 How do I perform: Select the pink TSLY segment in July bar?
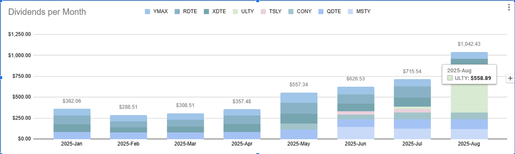pos(412,111)
